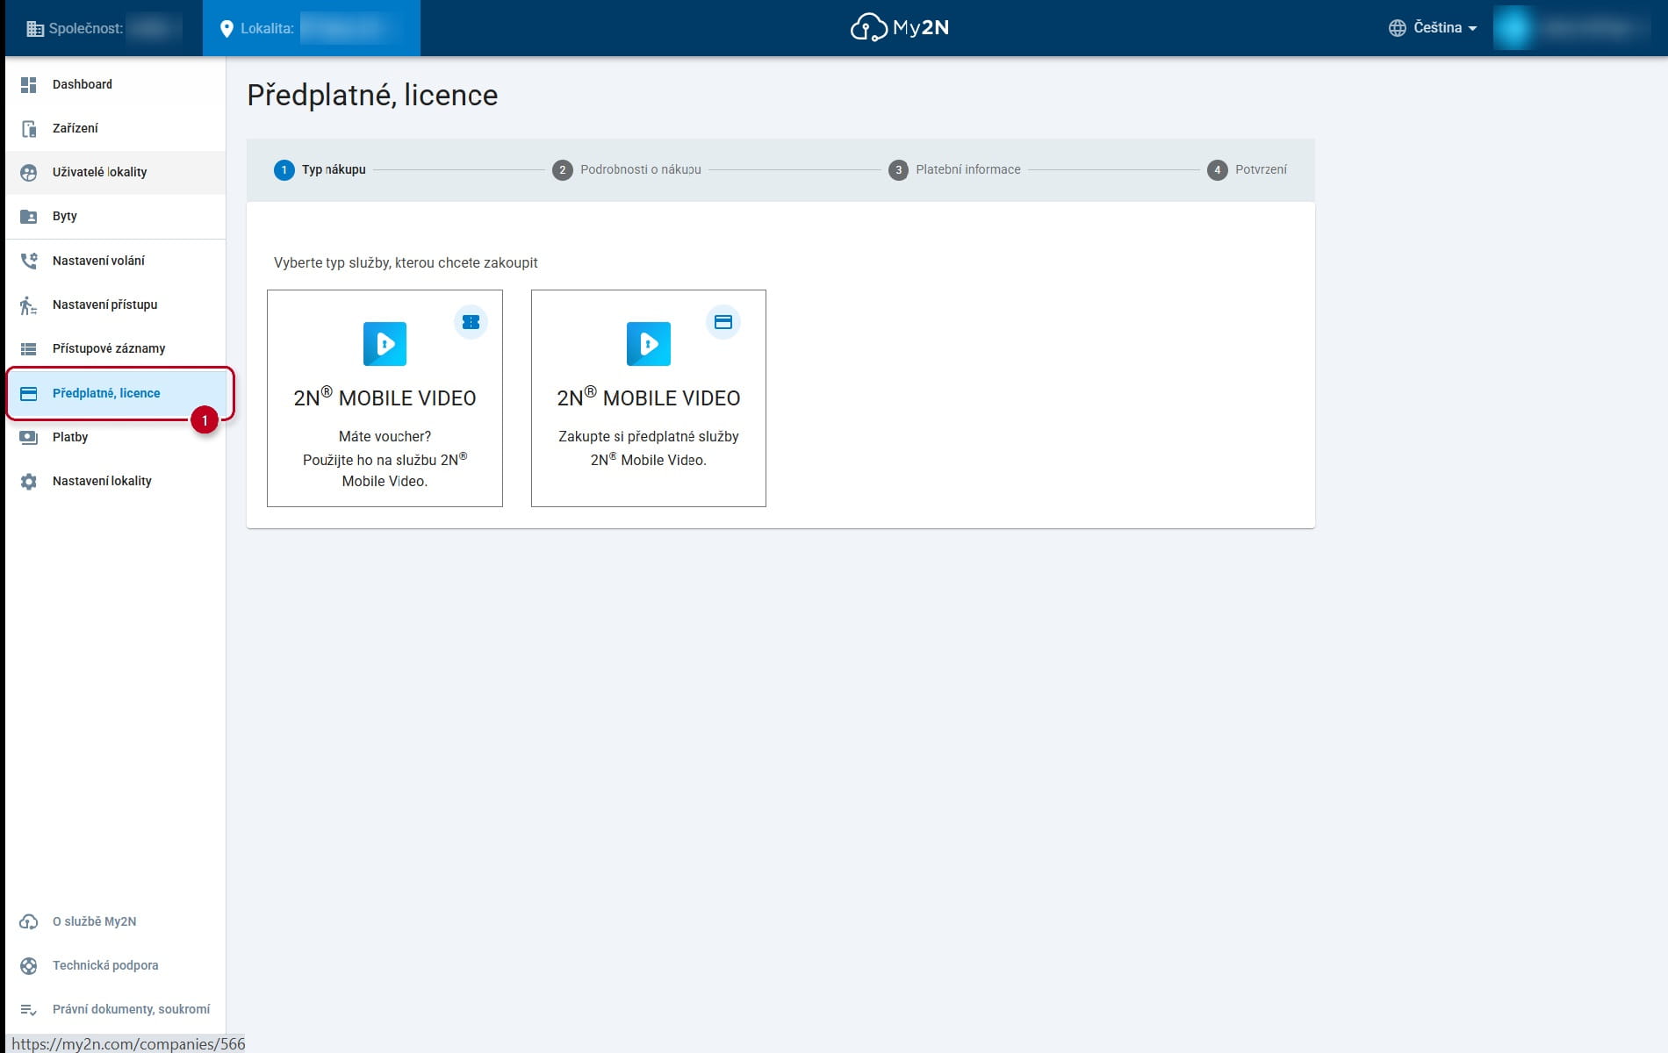Viewport: 1668px width, 1053px height.
Task: Open the Platby page
Action: coord(116,437)
